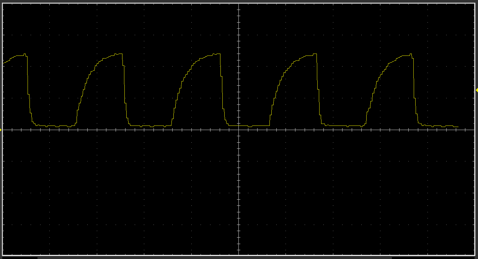This screenshot has width=478, height=259.
Task: Click the top end of the vertical center axis
Action: (238, 5)
